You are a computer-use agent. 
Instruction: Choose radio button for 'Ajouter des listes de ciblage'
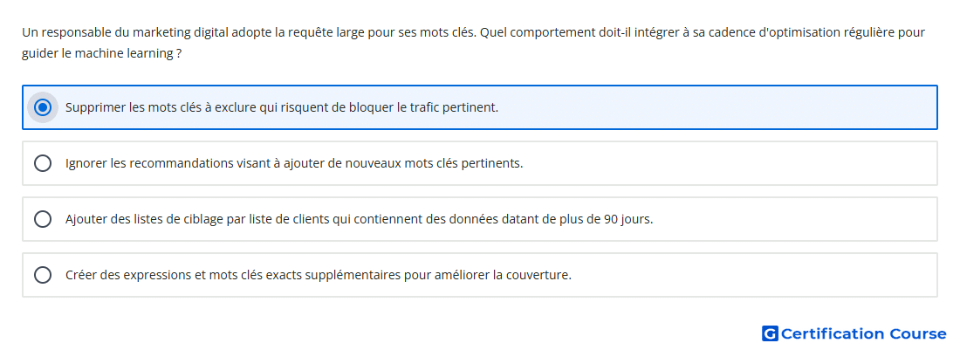42,219
